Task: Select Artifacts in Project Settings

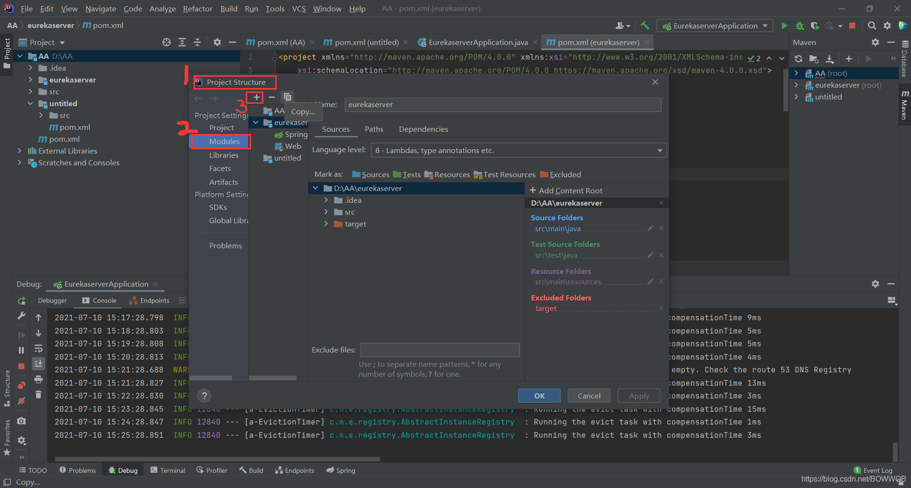Action: pos(223,182)
